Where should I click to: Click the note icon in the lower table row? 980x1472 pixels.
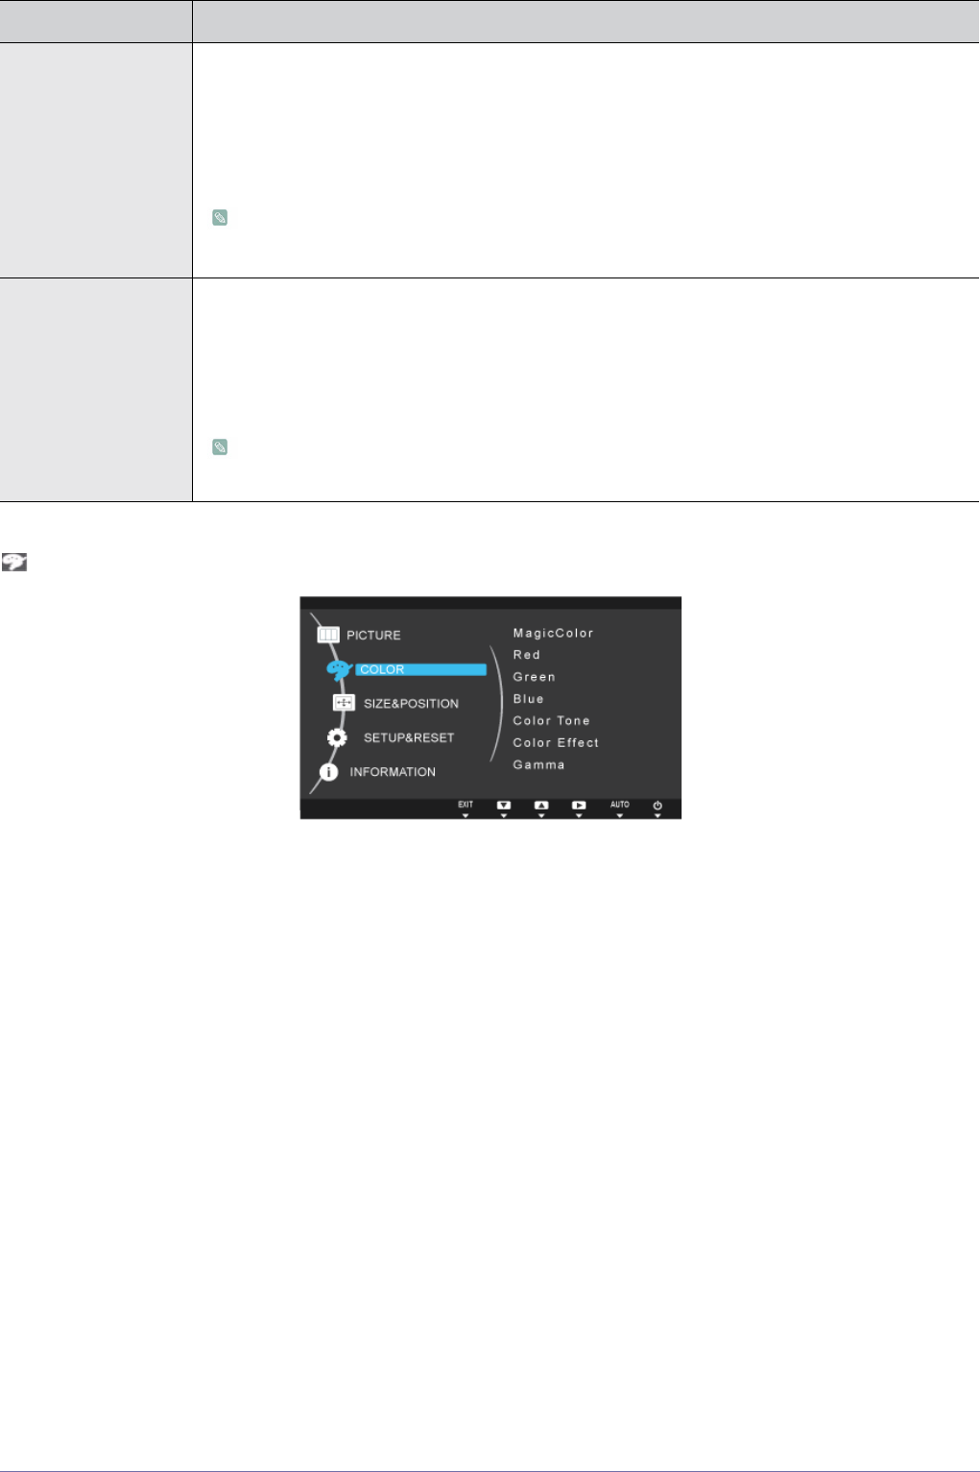tap(220, 447)
